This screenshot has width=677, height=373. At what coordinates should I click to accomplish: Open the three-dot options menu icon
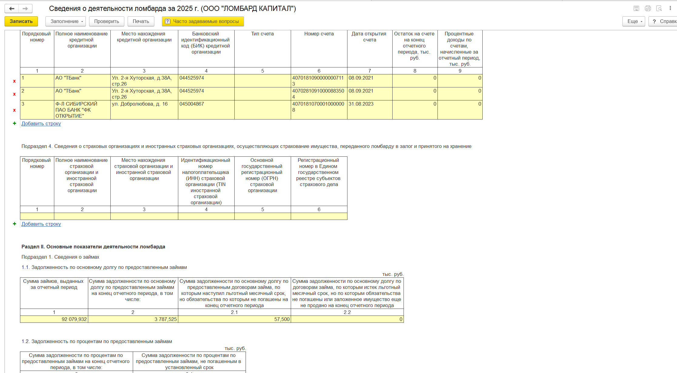coord(670,8)
